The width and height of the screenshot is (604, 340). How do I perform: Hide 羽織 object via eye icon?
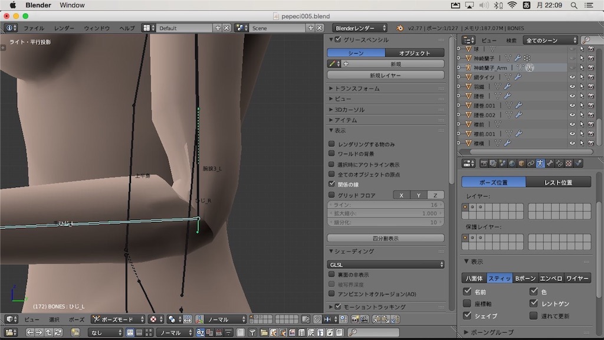click(572, 86)
